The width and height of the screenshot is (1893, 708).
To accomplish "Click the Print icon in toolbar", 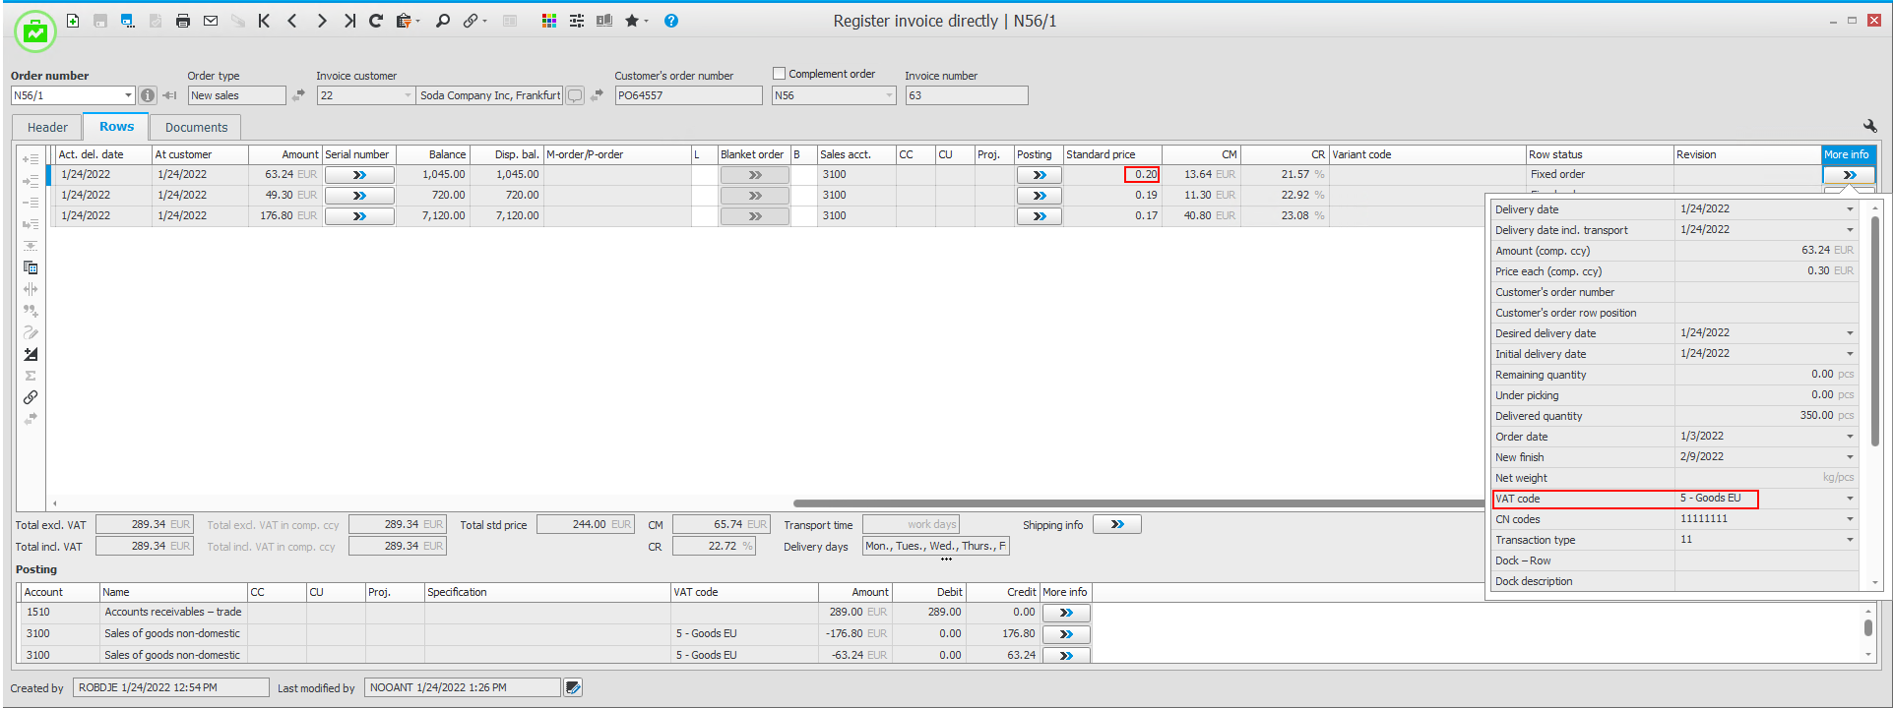I will click(x=183, y=21).
